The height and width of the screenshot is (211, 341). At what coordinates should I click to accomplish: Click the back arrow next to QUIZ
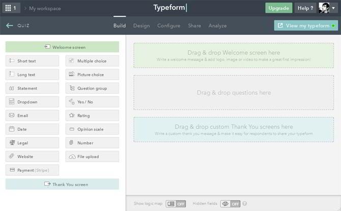pyautogui.click(x=9, y=25)
